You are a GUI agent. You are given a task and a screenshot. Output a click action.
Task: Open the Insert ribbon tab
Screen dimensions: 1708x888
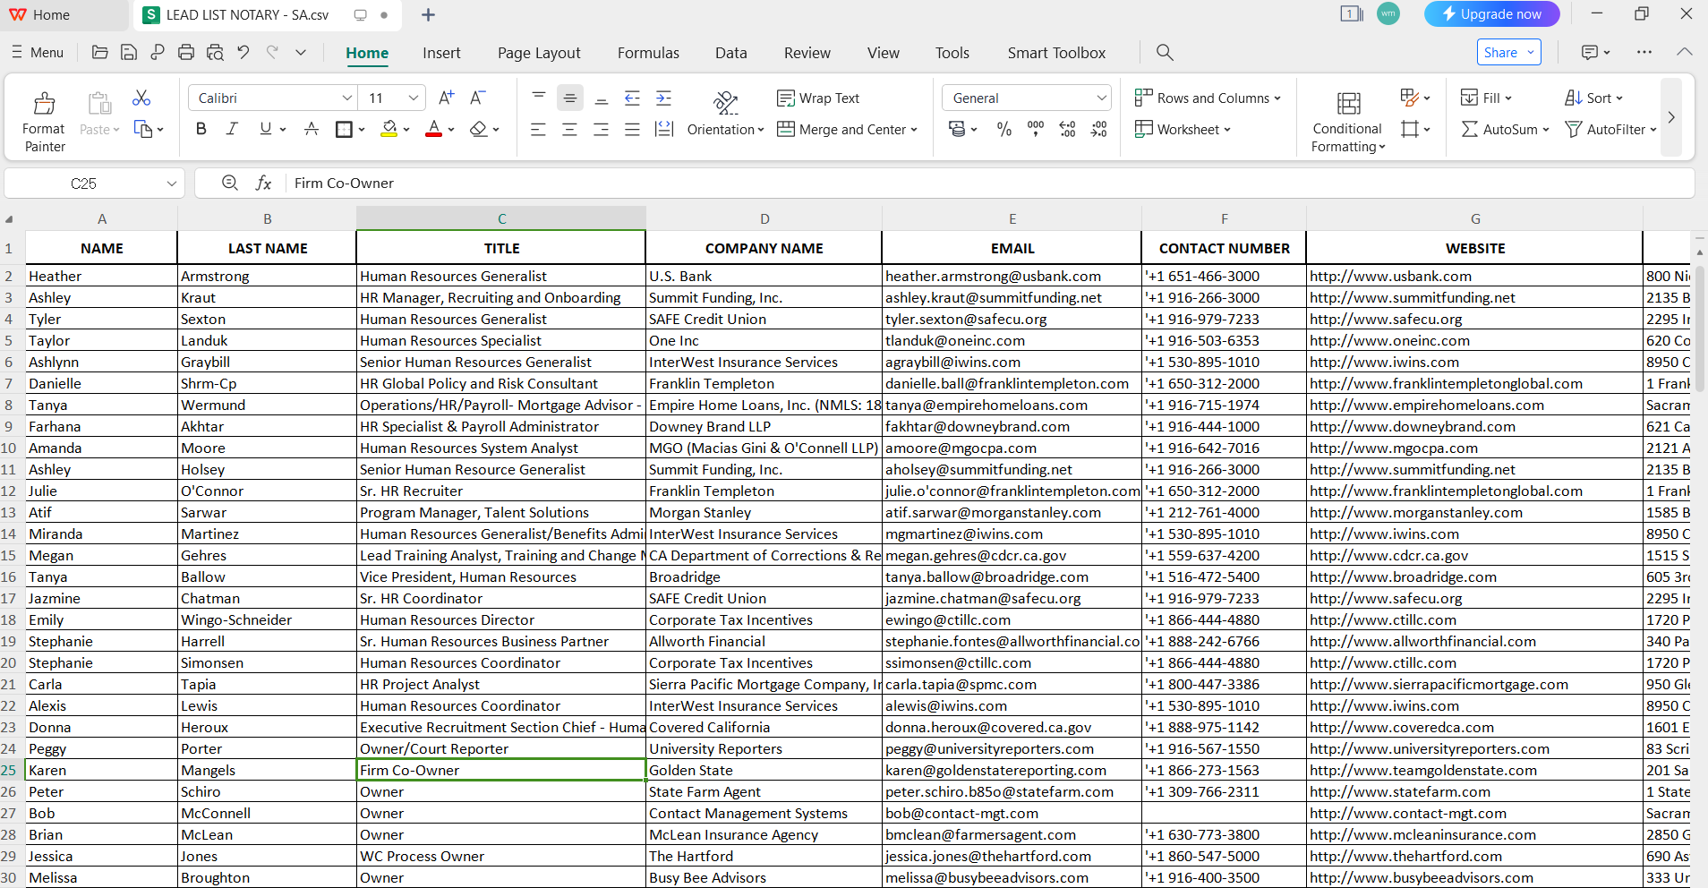click(441, 53)
